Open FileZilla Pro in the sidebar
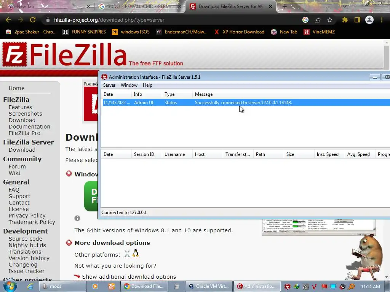Screen dimensions: 390x292 point(24,133)
